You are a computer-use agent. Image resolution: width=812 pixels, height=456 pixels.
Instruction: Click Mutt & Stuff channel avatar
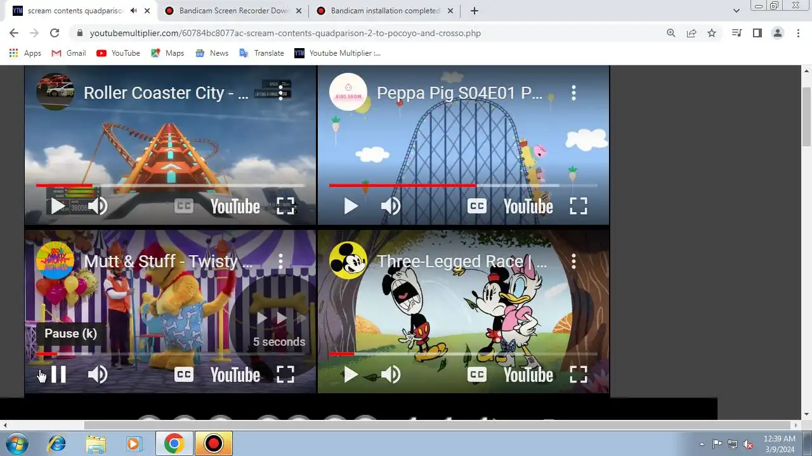click(x=55, y=261)
